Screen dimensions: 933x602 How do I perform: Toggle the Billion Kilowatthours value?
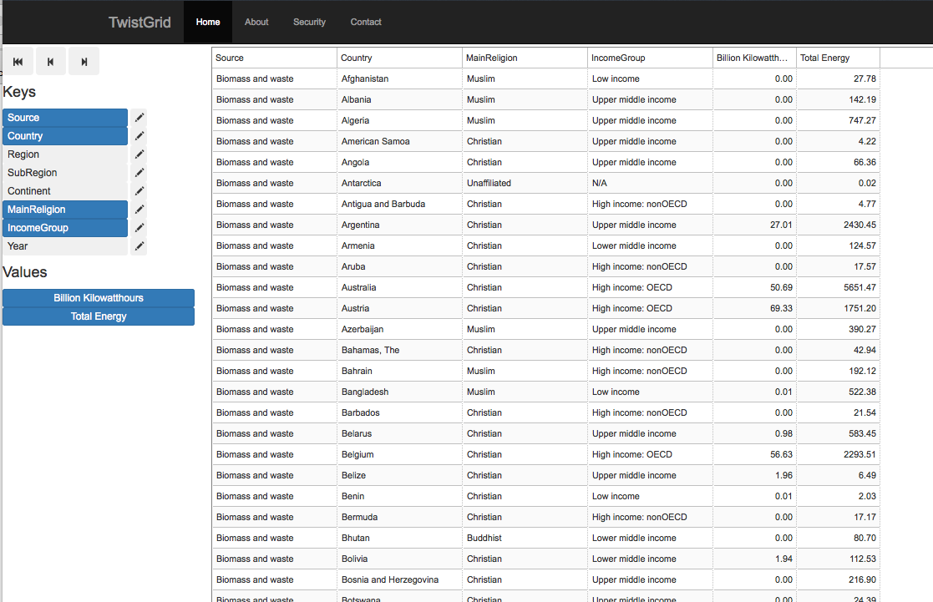pyautogui.click(x=99, y=298)
